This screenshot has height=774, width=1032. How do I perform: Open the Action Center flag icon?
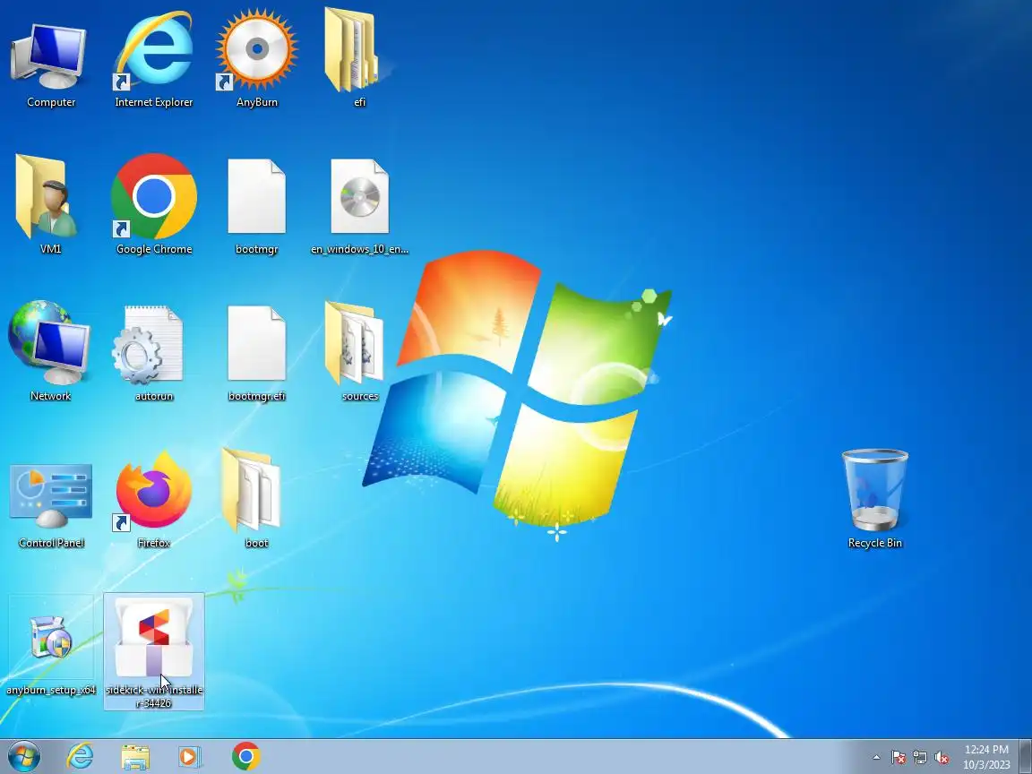pos(899,758)
